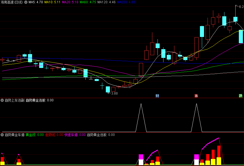The image size is (244, 166).
Task: Click the green 跌 marker icon
Action: [x=240, y=96]
